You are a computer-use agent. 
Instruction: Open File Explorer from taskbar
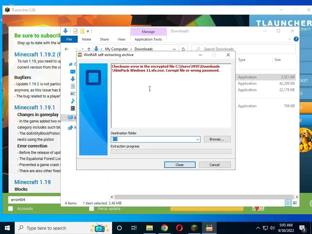(x=149, y=228)
